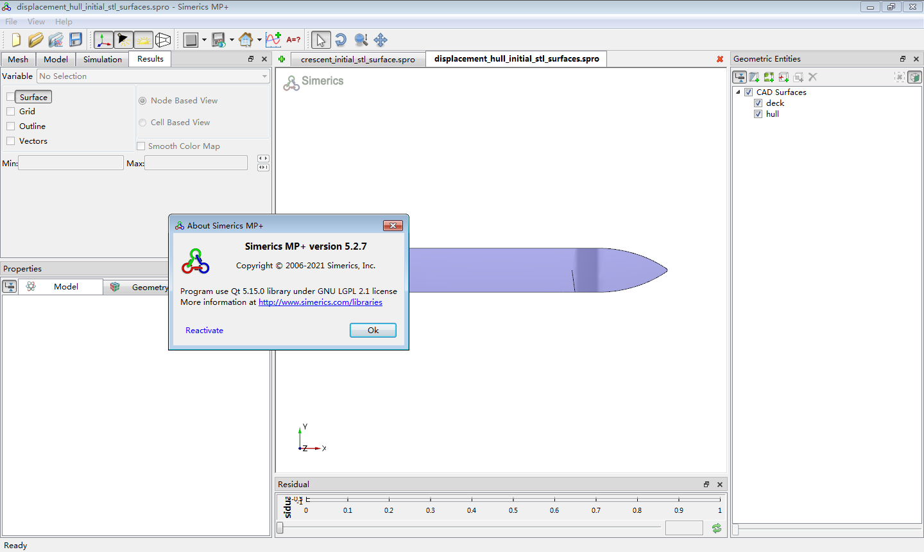Viewport: 924px width, 552px height.
Task: Enable the Outline checkbox
Action: coord(10,126)
